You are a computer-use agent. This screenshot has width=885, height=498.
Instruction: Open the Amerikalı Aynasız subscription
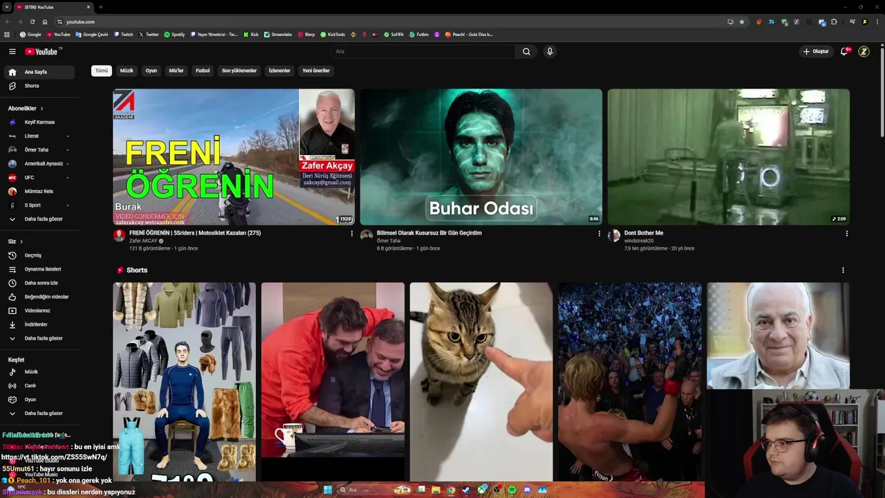(39, 164)
